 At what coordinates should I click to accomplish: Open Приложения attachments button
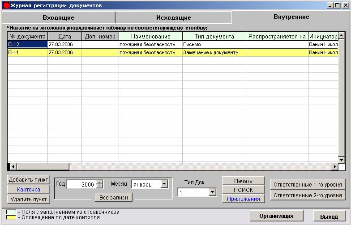(244, 199)
